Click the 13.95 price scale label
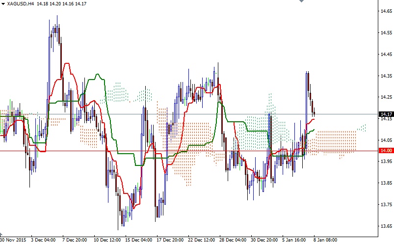 point(386,162)
